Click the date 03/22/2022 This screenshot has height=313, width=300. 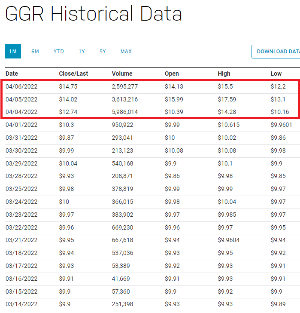(x=21, y=227)
